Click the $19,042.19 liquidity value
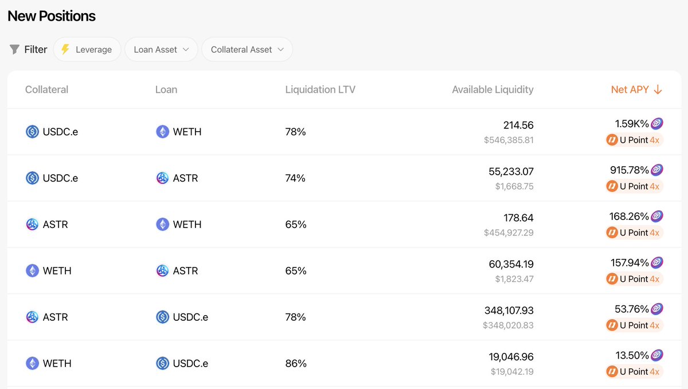 (512, 372)
